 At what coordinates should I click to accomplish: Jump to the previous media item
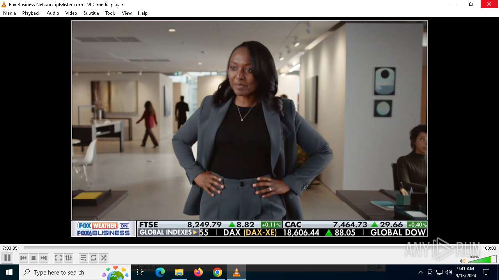[x=23, y=258]
